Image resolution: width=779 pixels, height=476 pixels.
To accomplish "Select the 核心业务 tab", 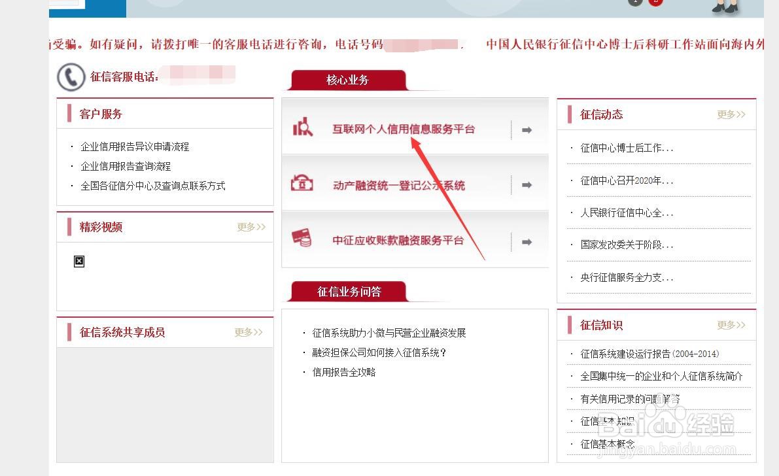I will [347, 80].
